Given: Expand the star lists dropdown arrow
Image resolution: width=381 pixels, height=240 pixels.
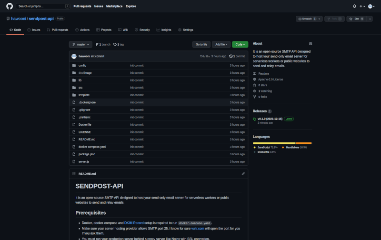Looking at the screenshot, I should 370,19.
